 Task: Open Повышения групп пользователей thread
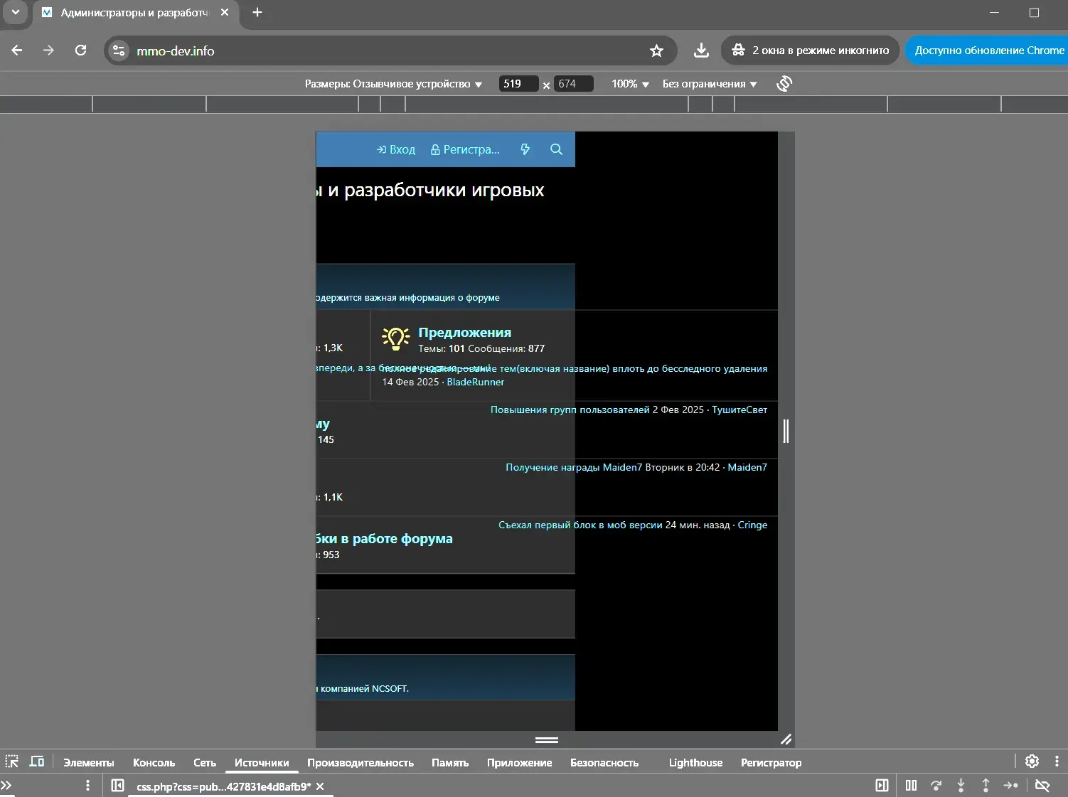(570, 410)
